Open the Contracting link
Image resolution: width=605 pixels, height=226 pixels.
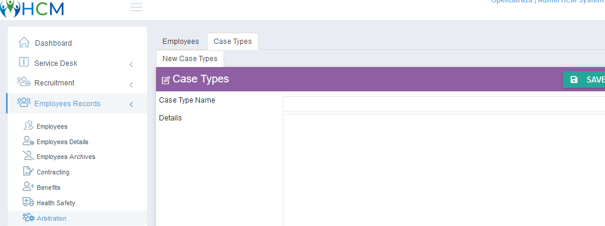click(x=53, y=173)
